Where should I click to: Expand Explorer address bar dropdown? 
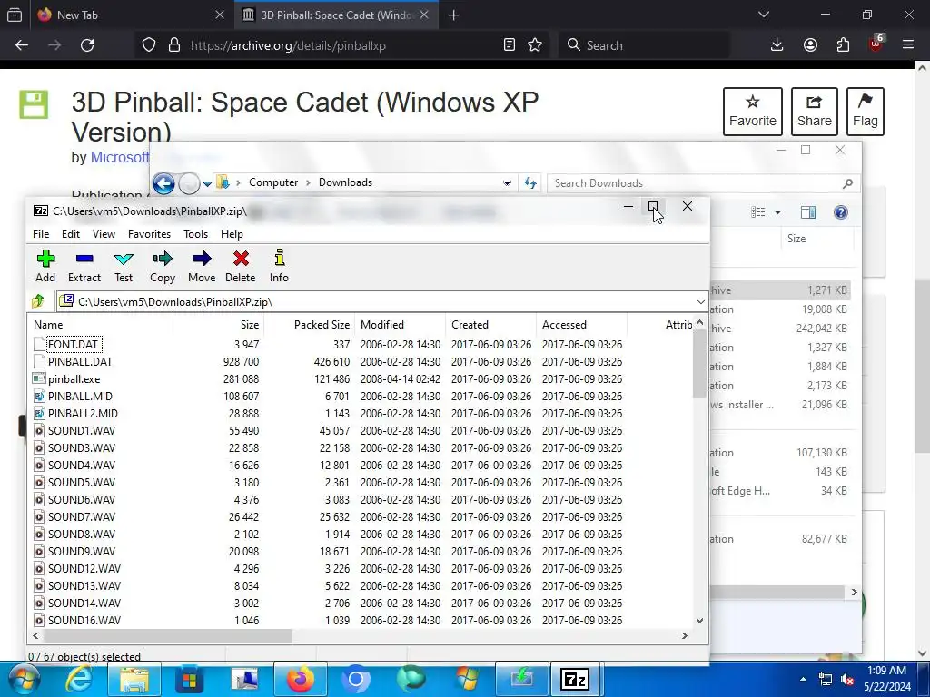tap(507, 183)
